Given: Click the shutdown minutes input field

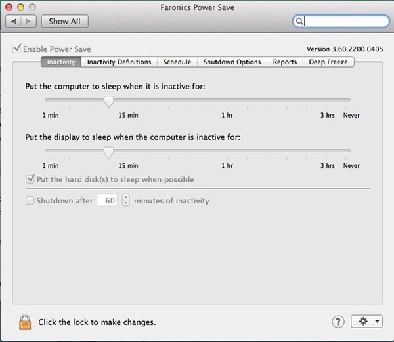Looking at the screenshot, I should pos(107,201).
